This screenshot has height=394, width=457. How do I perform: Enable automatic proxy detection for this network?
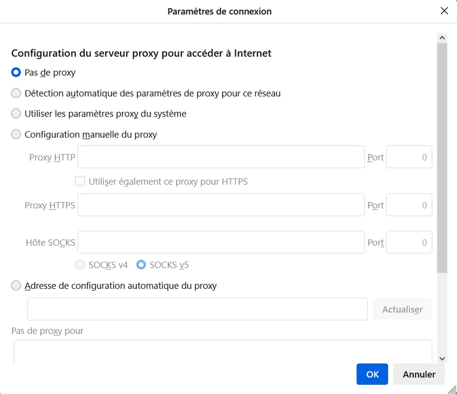15,93
